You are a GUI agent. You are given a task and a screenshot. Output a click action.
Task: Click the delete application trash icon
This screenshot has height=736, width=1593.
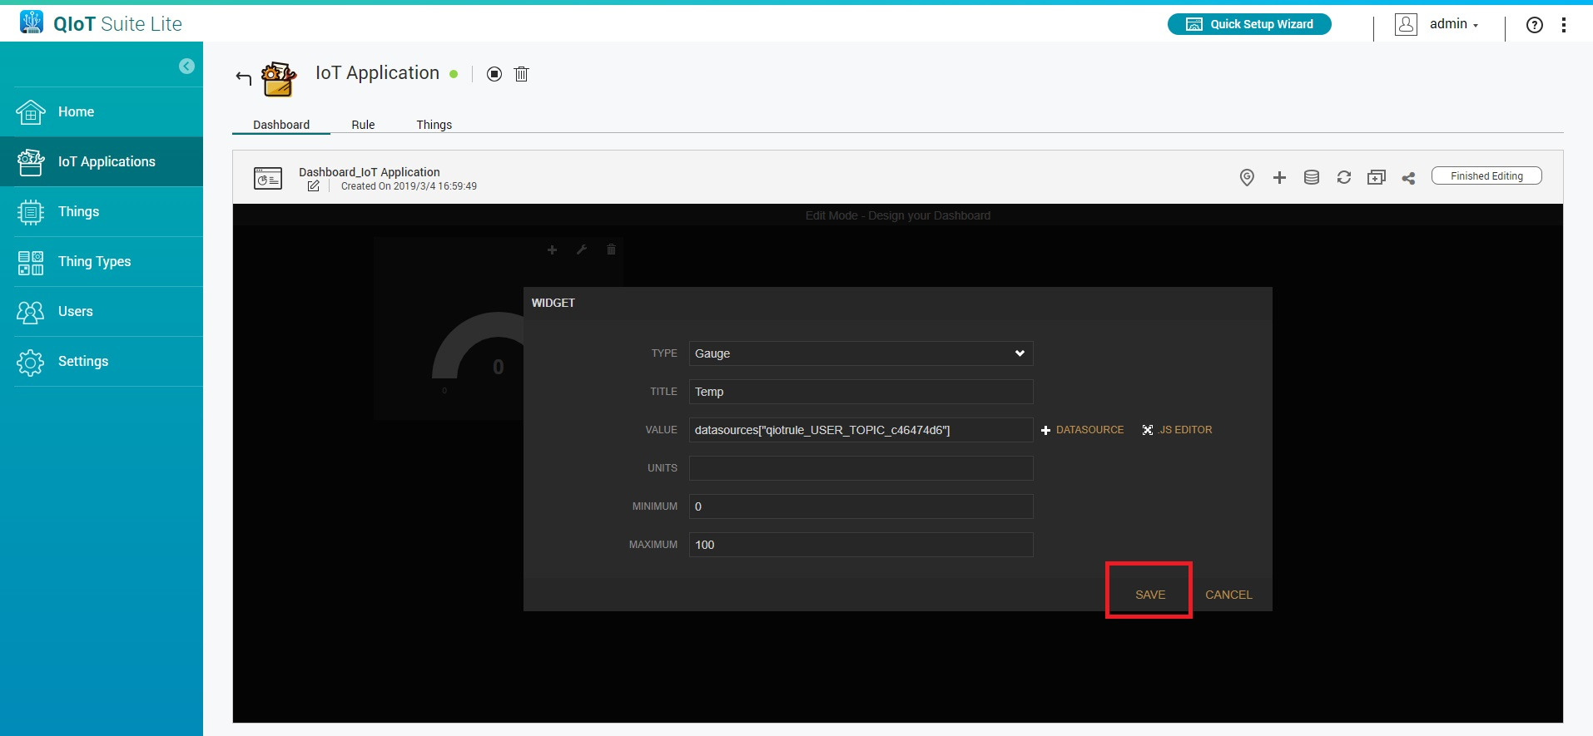point(522,74)
